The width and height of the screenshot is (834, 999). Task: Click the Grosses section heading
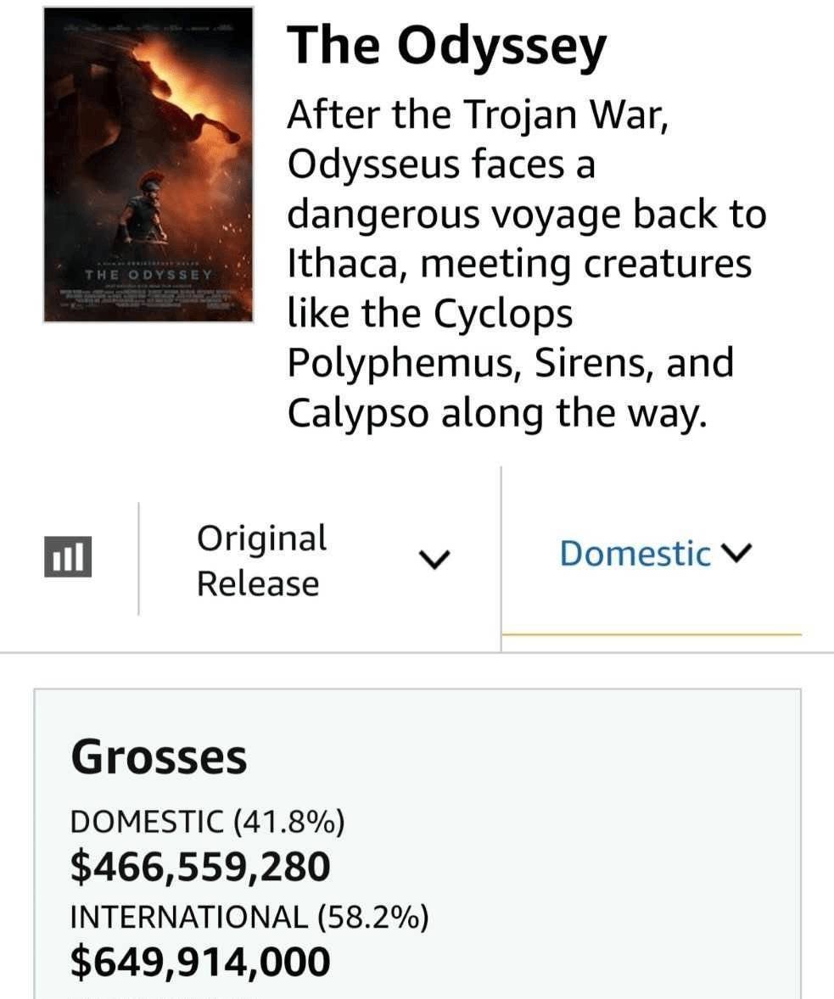pos(159,757)
